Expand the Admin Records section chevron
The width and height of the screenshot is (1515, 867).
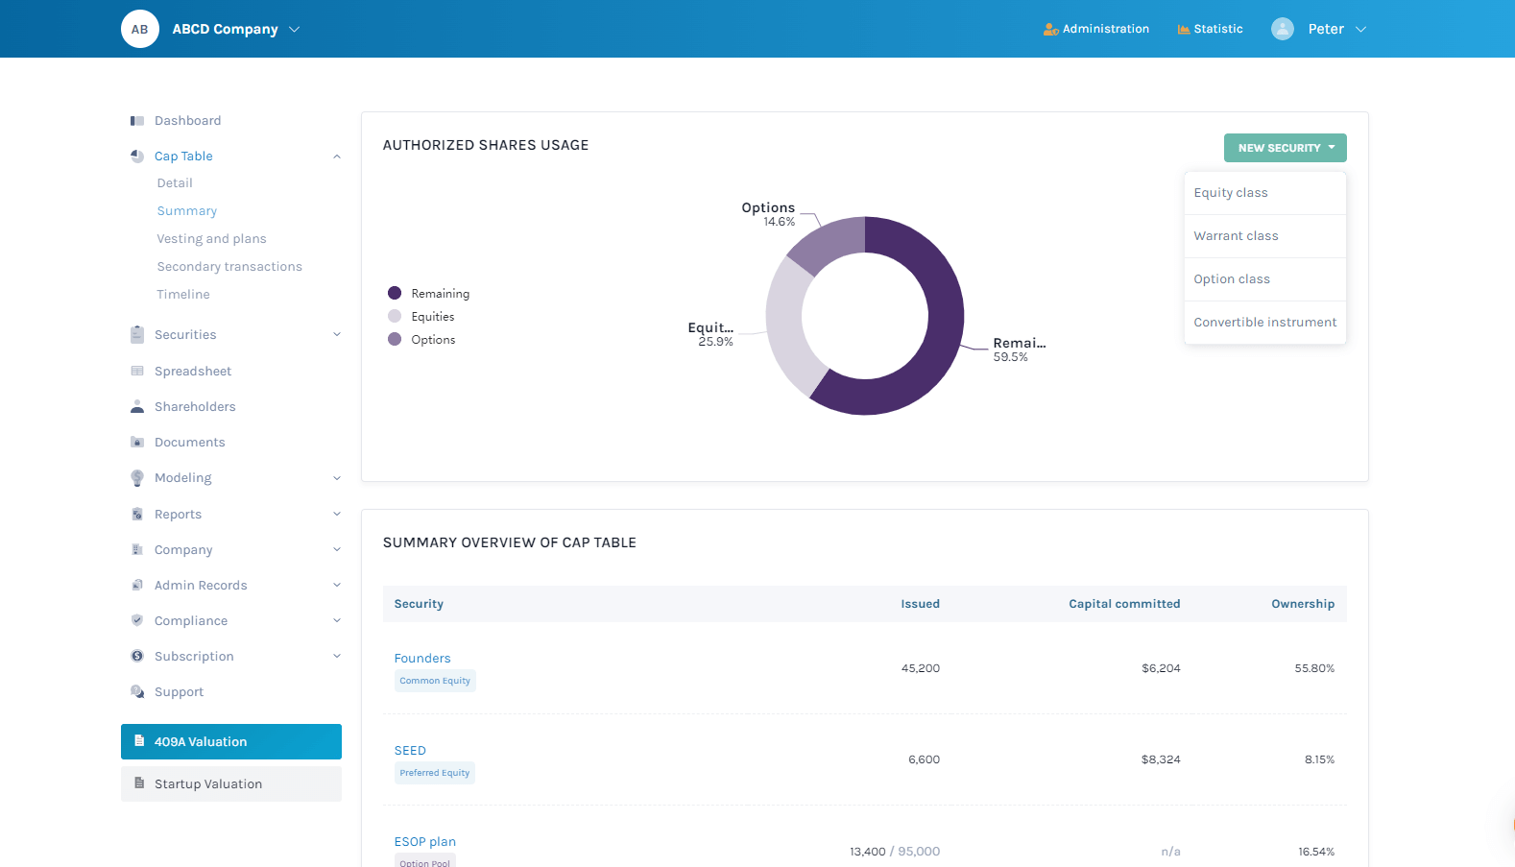(x=337, y=586)
